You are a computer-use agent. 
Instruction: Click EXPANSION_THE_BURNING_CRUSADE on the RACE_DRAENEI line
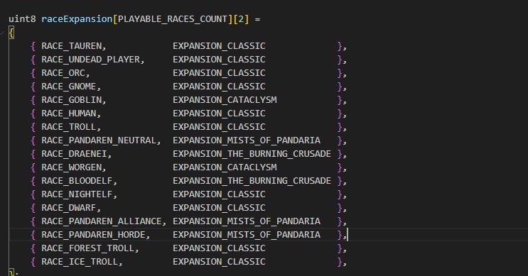click(x=252, y=154)
